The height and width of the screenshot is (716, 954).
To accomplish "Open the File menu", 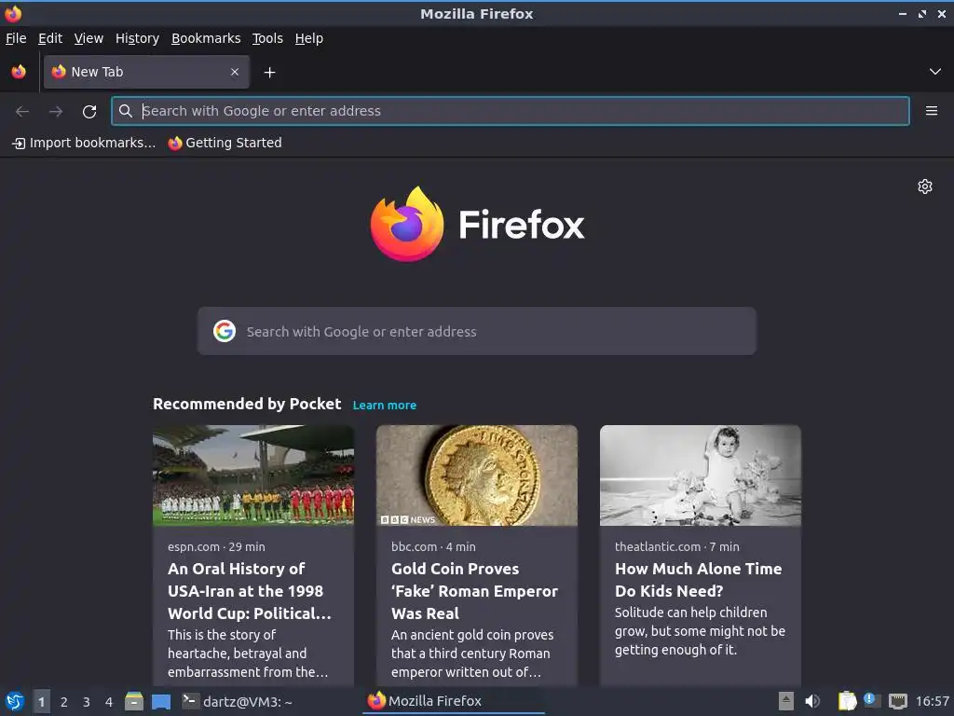I will (x=16, y=38).
